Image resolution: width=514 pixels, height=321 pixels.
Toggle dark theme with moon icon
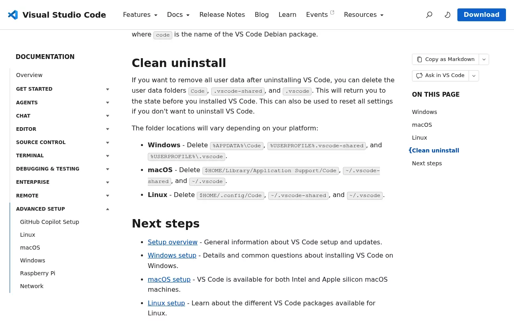click(447, 15)
